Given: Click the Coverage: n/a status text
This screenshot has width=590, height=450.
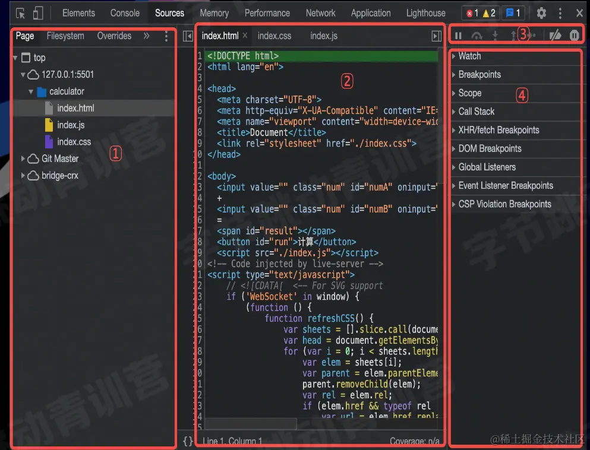Looking at the screenshot, I should click(414, 441).
